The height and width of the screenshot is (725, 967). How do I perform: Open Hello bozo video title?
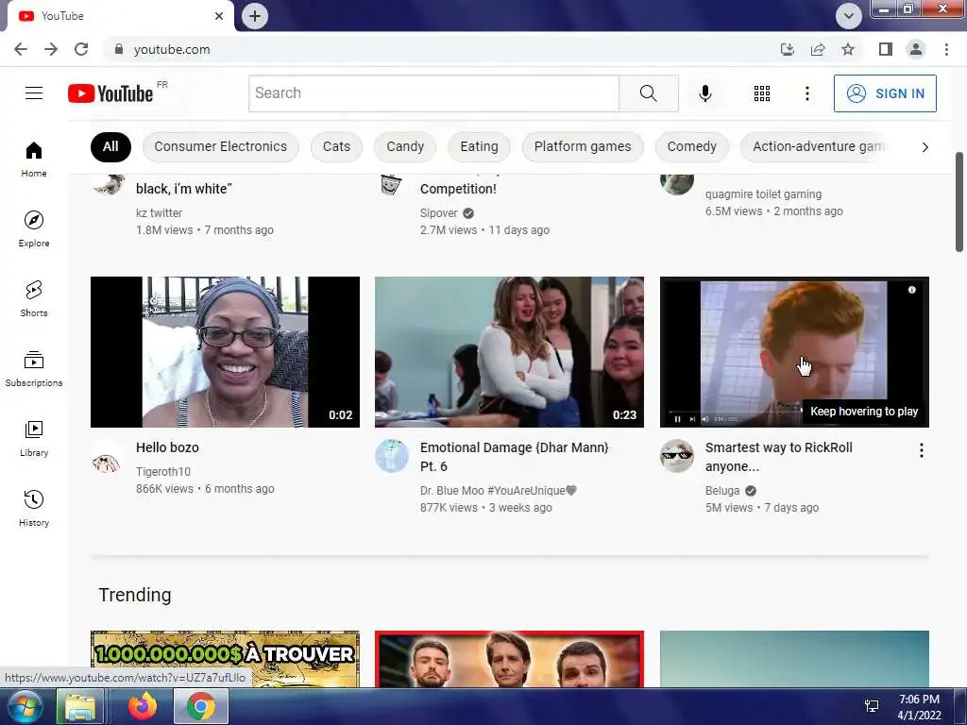click(x=168, y=447)
